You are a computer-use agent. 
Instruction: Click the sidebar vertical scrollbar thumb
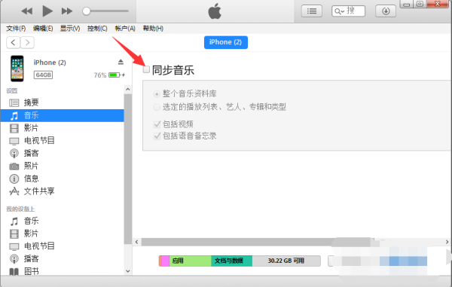pyautogui.click(x=128, y=169)
